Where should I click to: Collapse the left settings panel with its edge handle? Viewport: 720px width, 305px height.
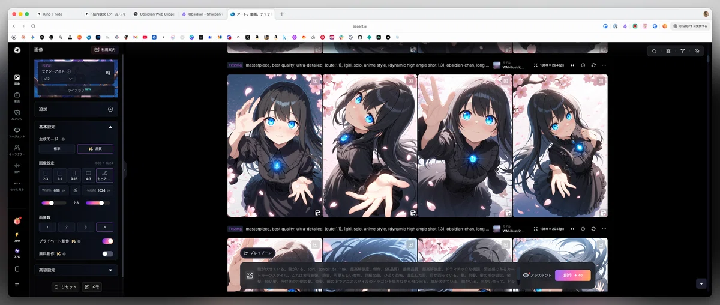(125, 170)
